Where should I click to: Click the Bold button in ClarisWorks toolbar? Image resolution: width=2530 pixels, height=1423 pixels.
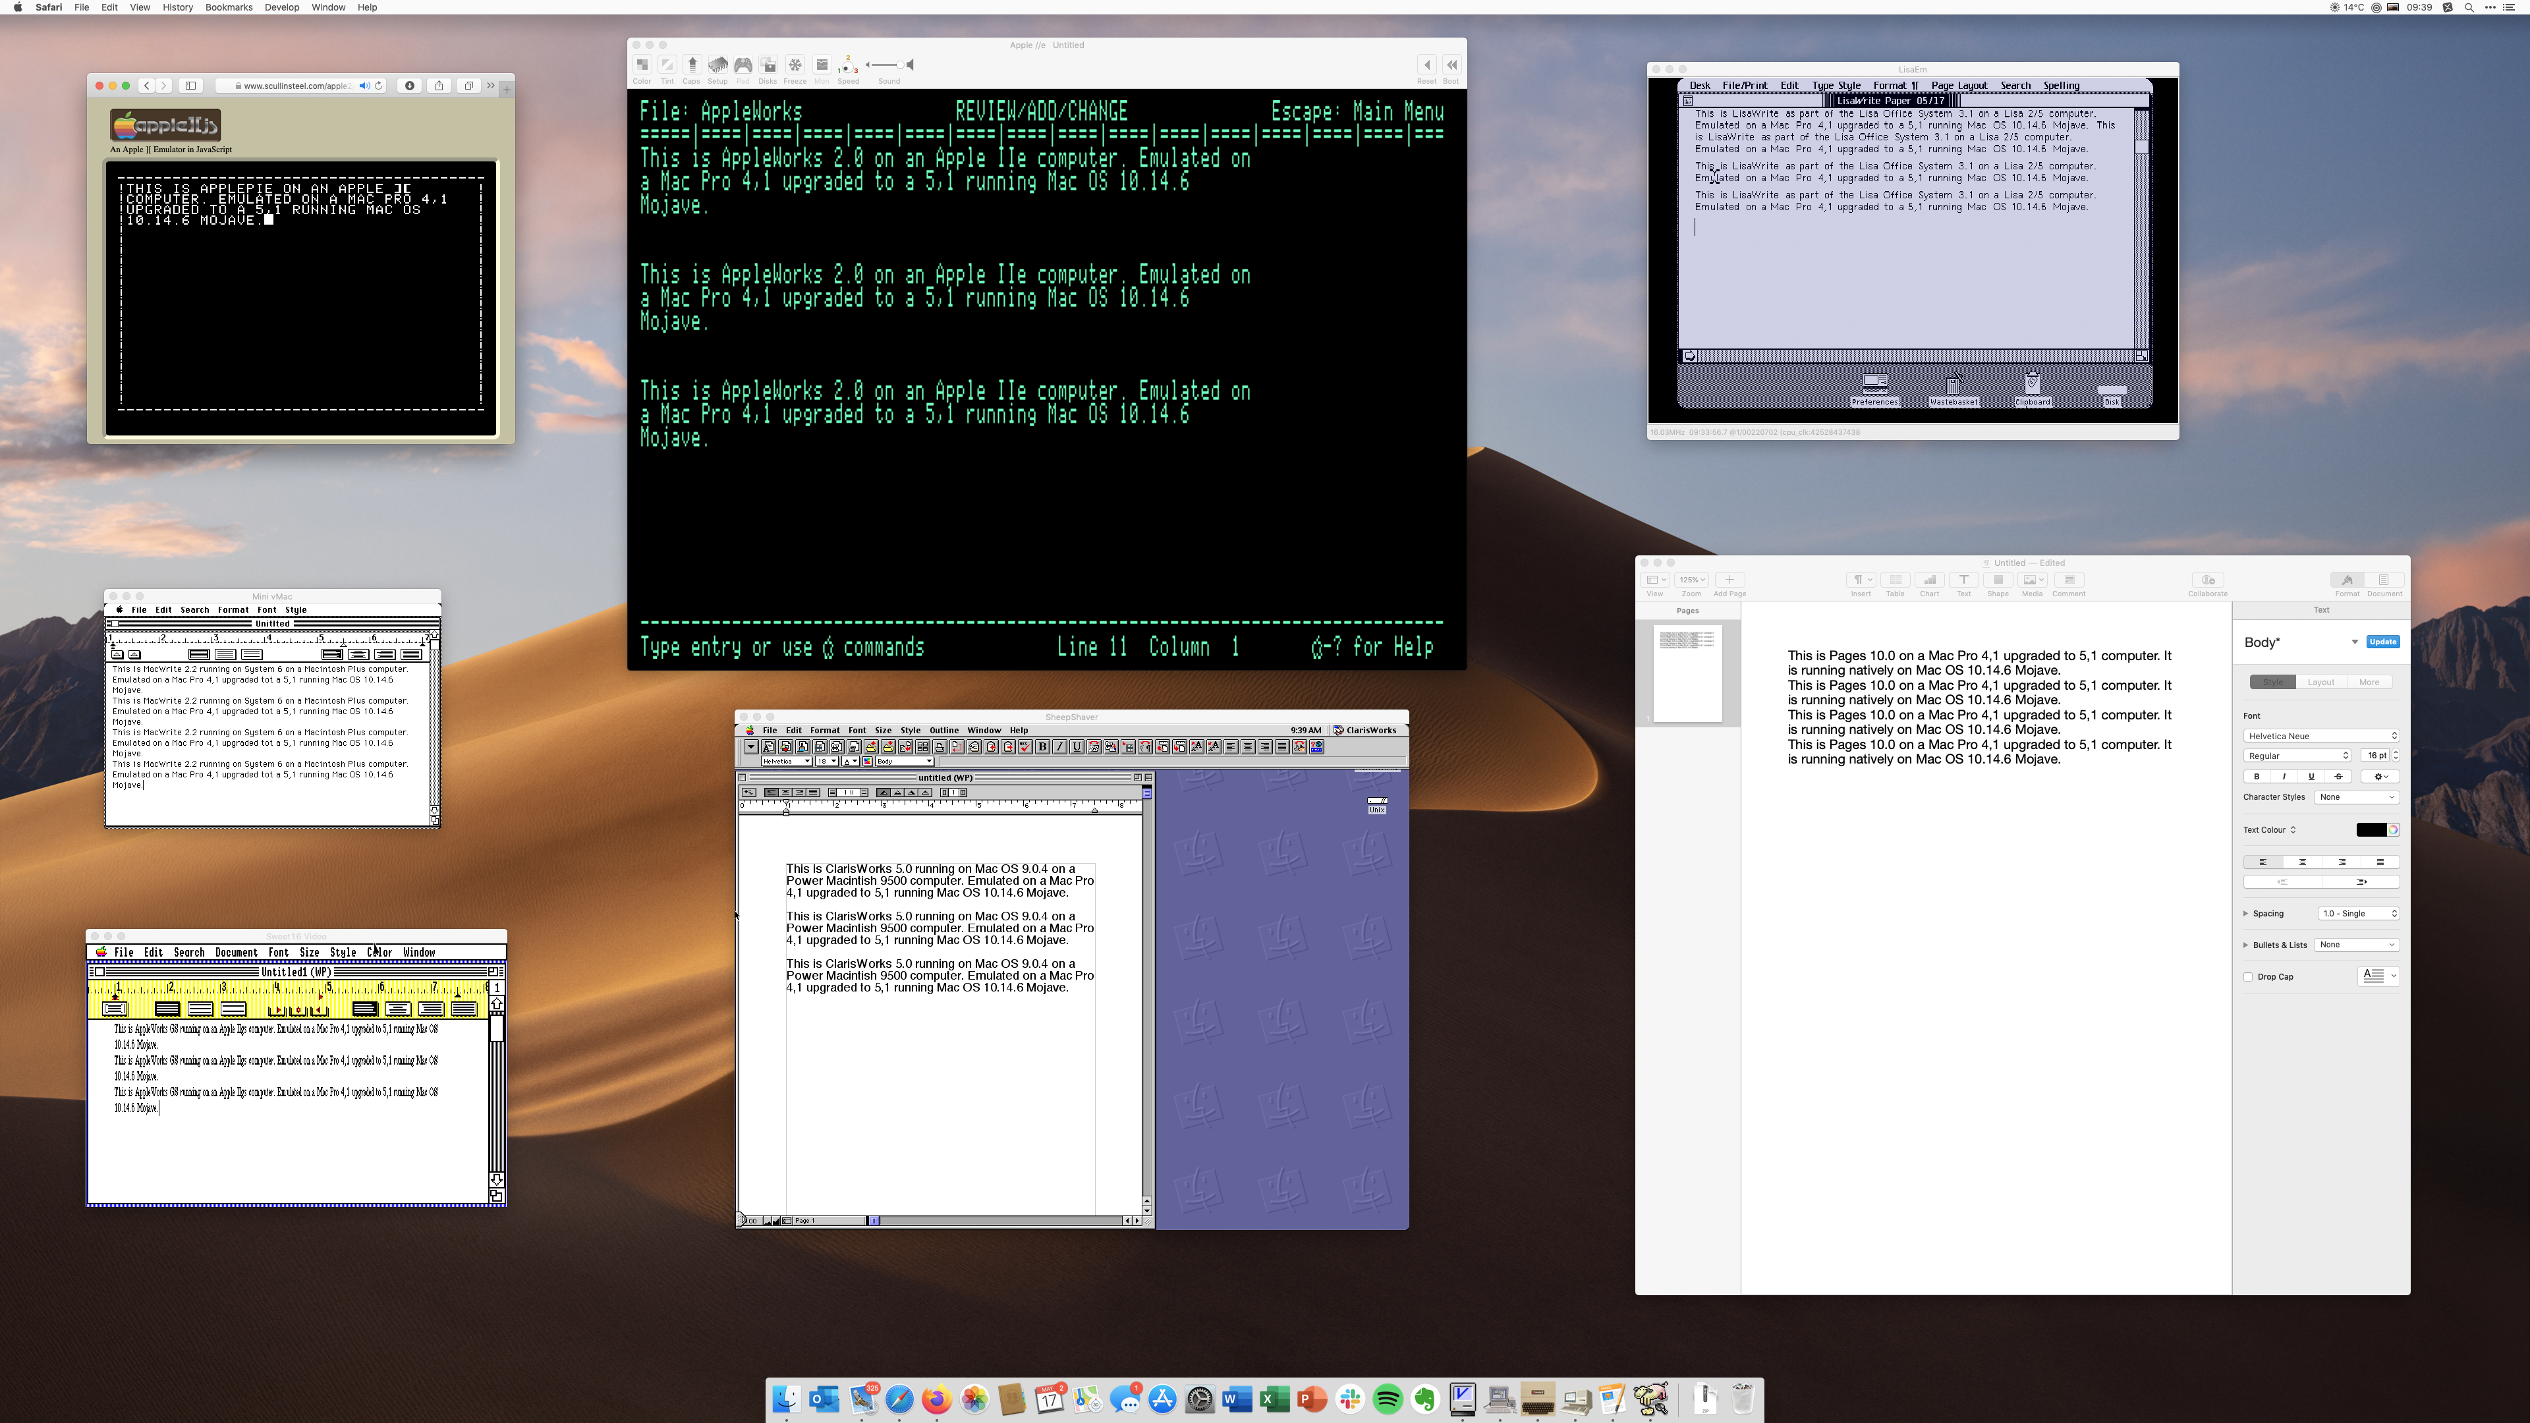1042,747
